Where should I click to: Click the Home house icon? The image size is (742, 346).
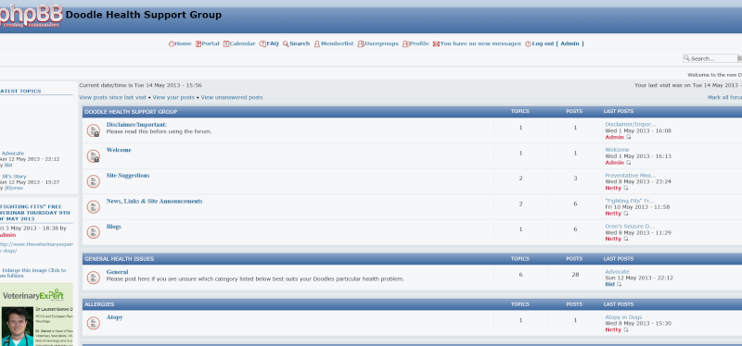pos(172,43)
